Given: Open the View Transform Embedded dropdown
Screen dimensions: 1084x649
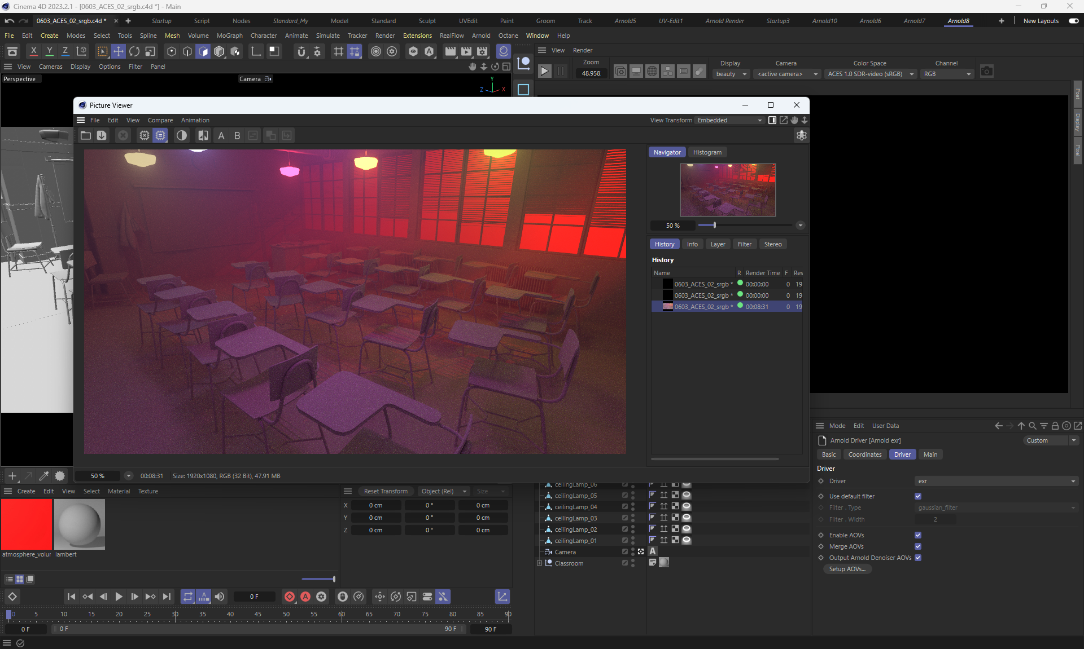Looking at the screenshot, I should tap(729, 120).
